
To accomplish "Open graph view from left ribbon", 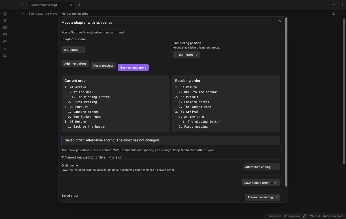I will pos(5,21).
